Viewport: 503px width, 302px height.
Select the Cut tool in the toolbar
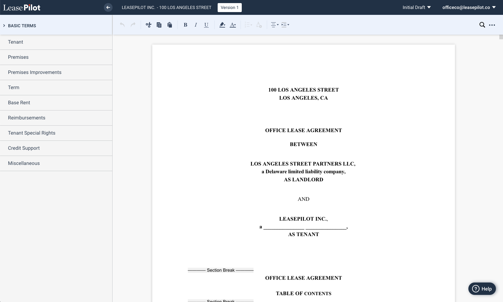point(149,25)
